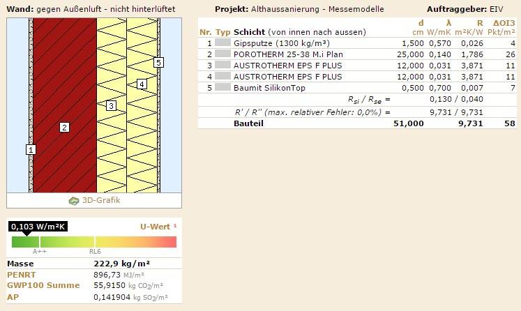Select Baumit SilikonTop layer name

point(269,88)
